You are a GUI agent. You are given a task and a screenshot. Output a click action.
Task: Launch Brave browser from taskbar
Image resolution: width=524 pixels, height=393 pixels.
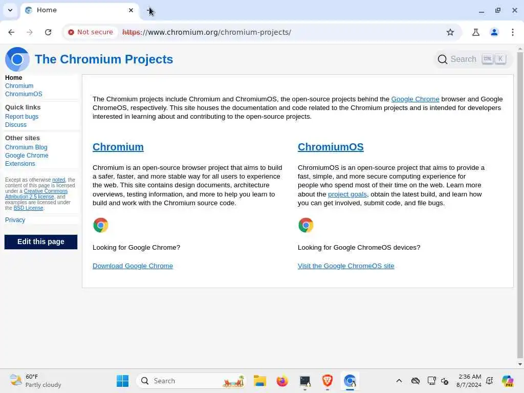(x=327, y=381)
